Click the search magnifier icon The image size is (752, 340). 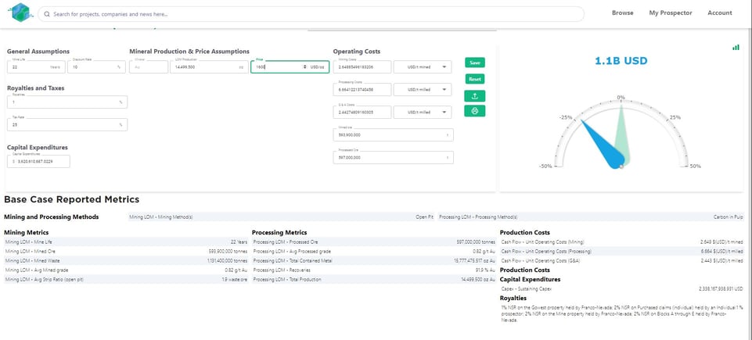pos(48,14)
